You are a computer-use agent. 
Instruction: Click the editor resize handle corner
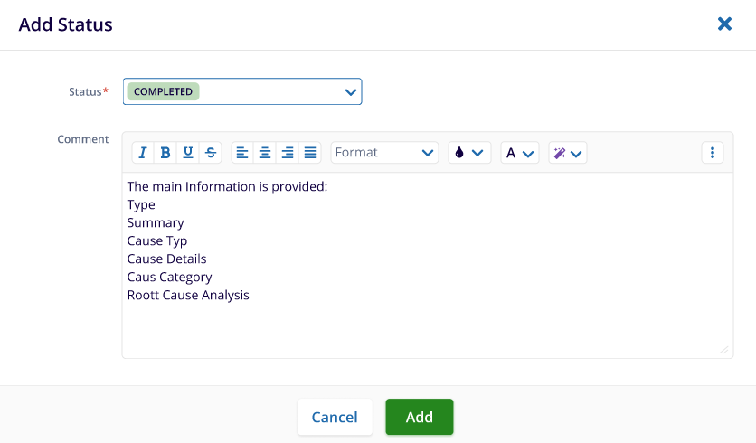[724, 350]
